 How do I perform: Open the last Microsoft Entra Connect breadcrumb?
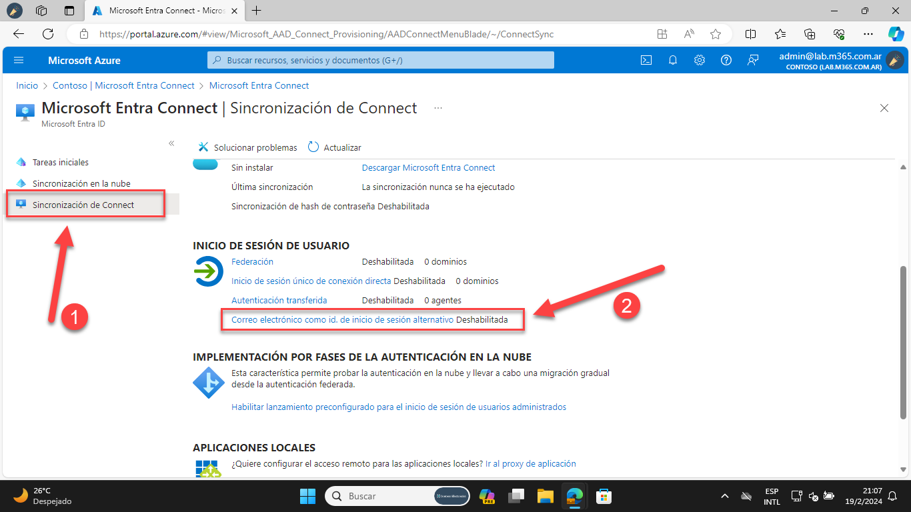[259, 85]
